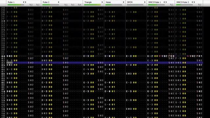Select row number 08 in the row index
Screen dimensions: 210x118
click(3, 74)
